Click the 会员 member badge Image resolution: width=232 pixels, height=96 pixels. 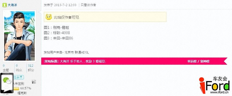(x=19, y=77)
